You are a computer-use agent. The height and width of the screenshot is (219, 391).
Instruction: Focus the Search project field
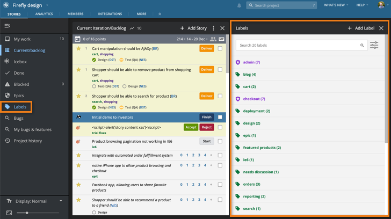281,5
